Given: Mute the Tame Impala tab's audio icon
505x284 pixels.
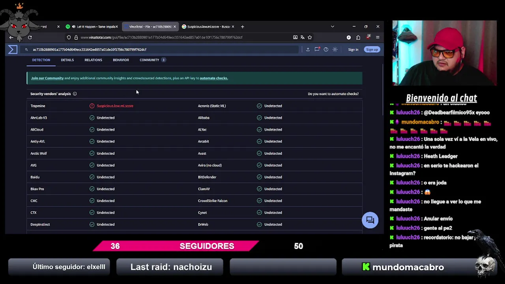Looking at the screenshot, I should click(x=73, y=27).
